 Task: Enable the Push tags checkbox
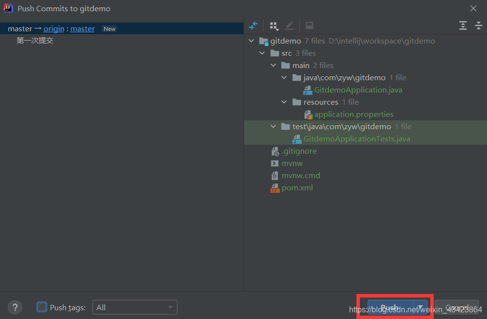(42, 307)
